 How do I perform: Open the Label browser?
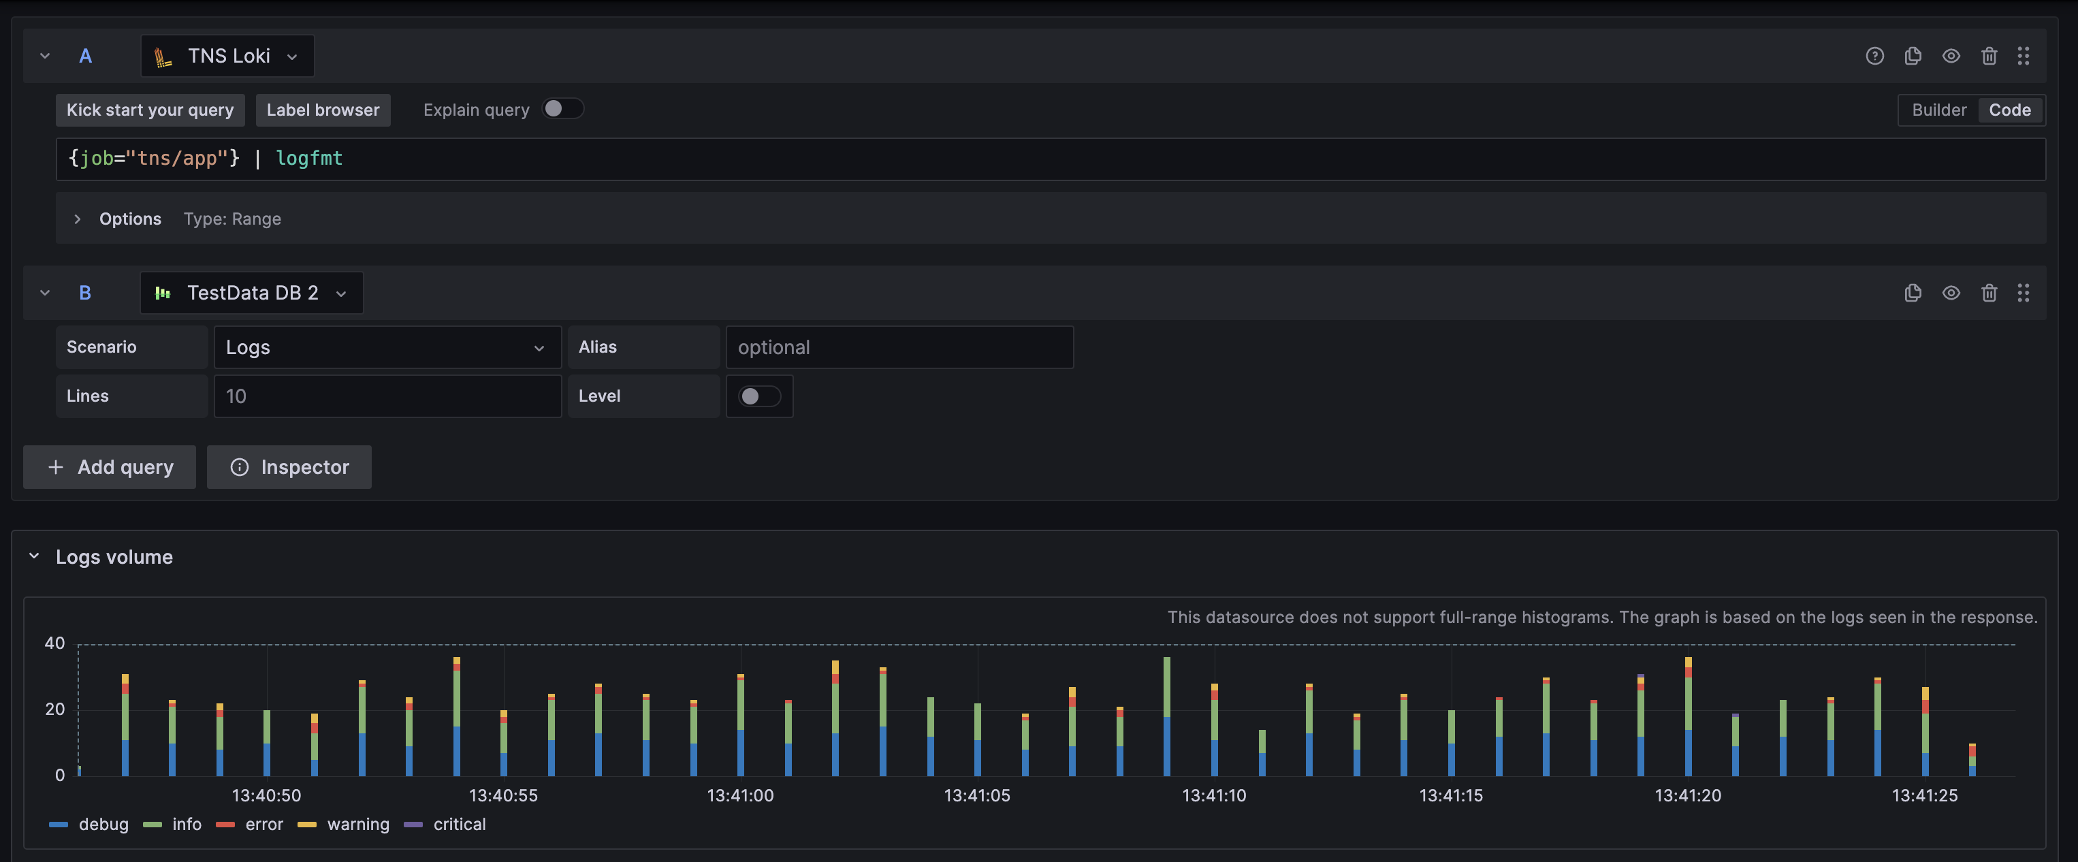point(323,110)
